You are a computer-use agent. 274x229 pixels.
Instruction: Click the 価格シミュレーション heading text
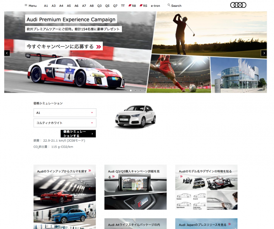click(48, 103)
